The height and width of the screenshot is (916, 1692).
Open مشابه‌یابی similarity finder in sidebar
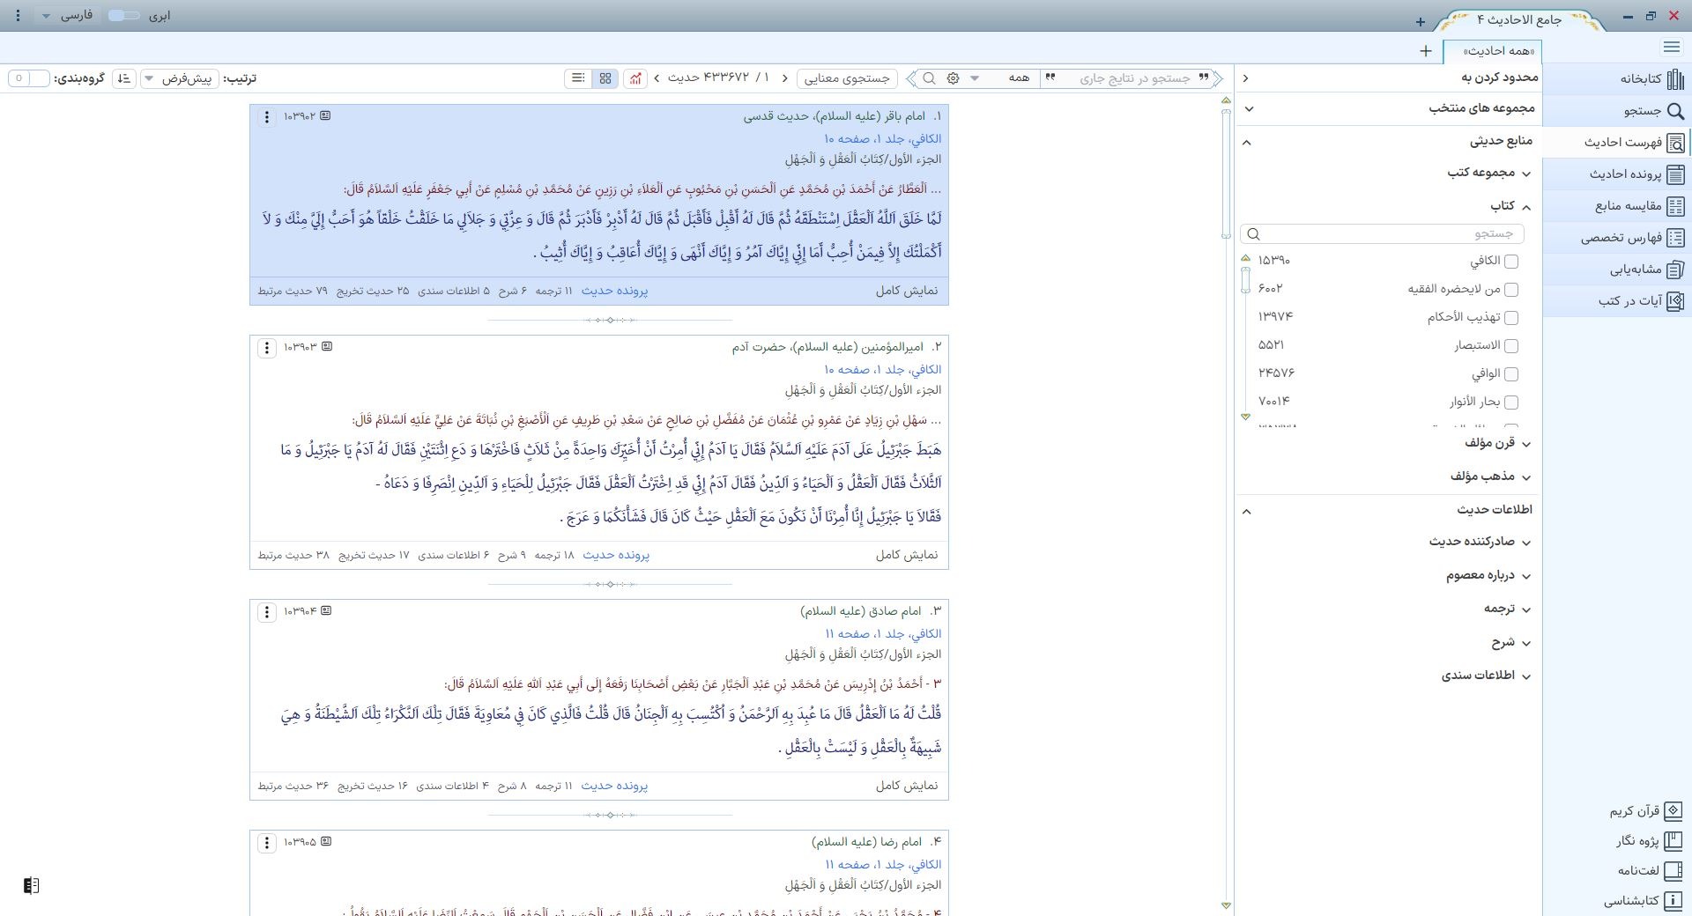1675,270
